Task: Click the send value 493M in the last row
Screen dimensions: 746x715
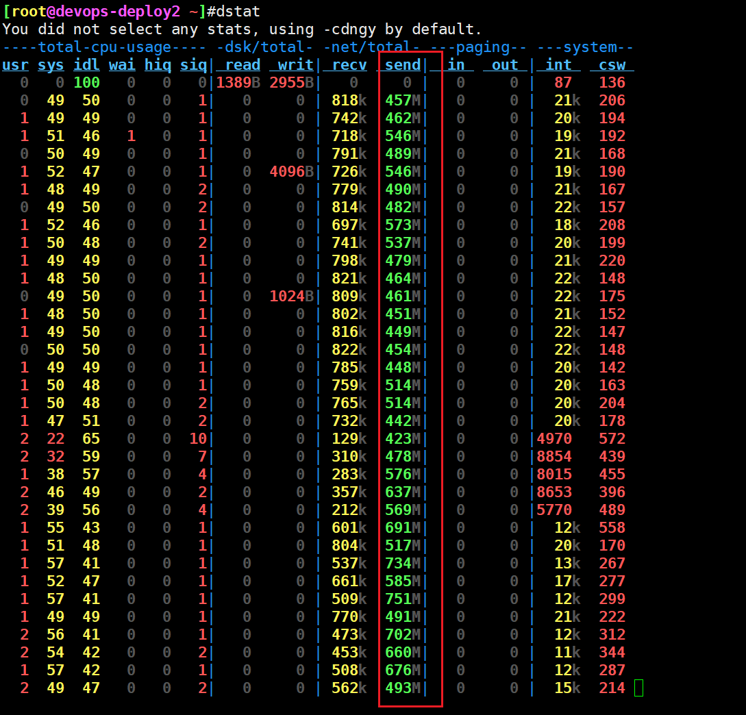Action: point(403,688)
